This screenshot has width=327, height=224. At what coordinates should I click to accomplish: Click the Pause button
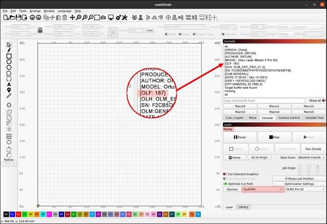pyautogui.click(x=240, y=137)
